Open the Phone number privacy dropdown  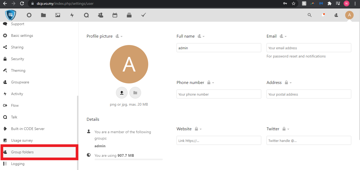point(210,83)
